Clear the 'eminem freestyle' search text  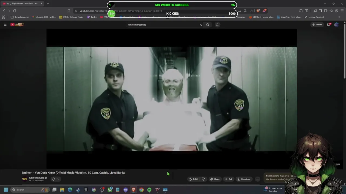pos(201,25)
